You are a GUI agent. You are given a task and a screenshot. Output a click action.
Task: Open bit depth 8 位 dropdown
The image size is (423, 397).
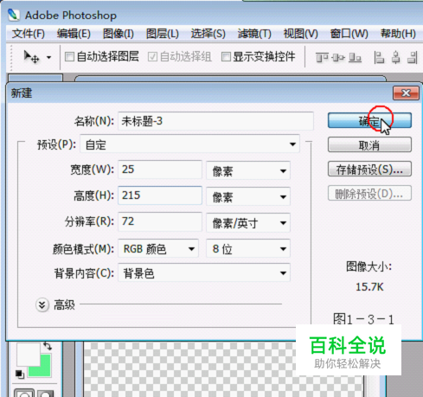click(x=248, y=248)
